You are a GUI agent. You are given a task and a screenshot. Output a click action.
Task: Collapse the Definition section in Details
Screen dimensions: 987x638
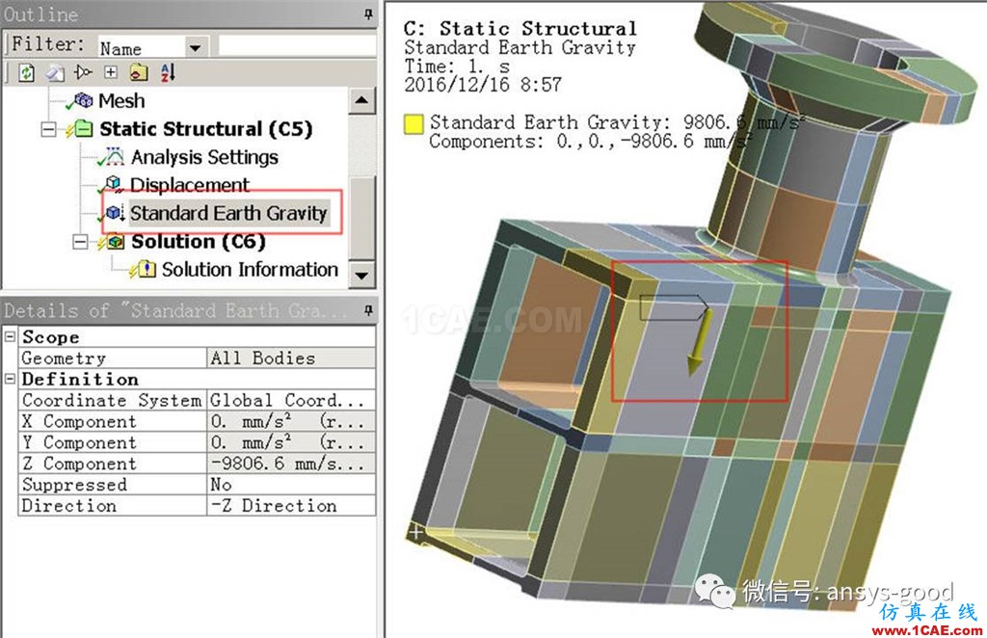(10, 379)
